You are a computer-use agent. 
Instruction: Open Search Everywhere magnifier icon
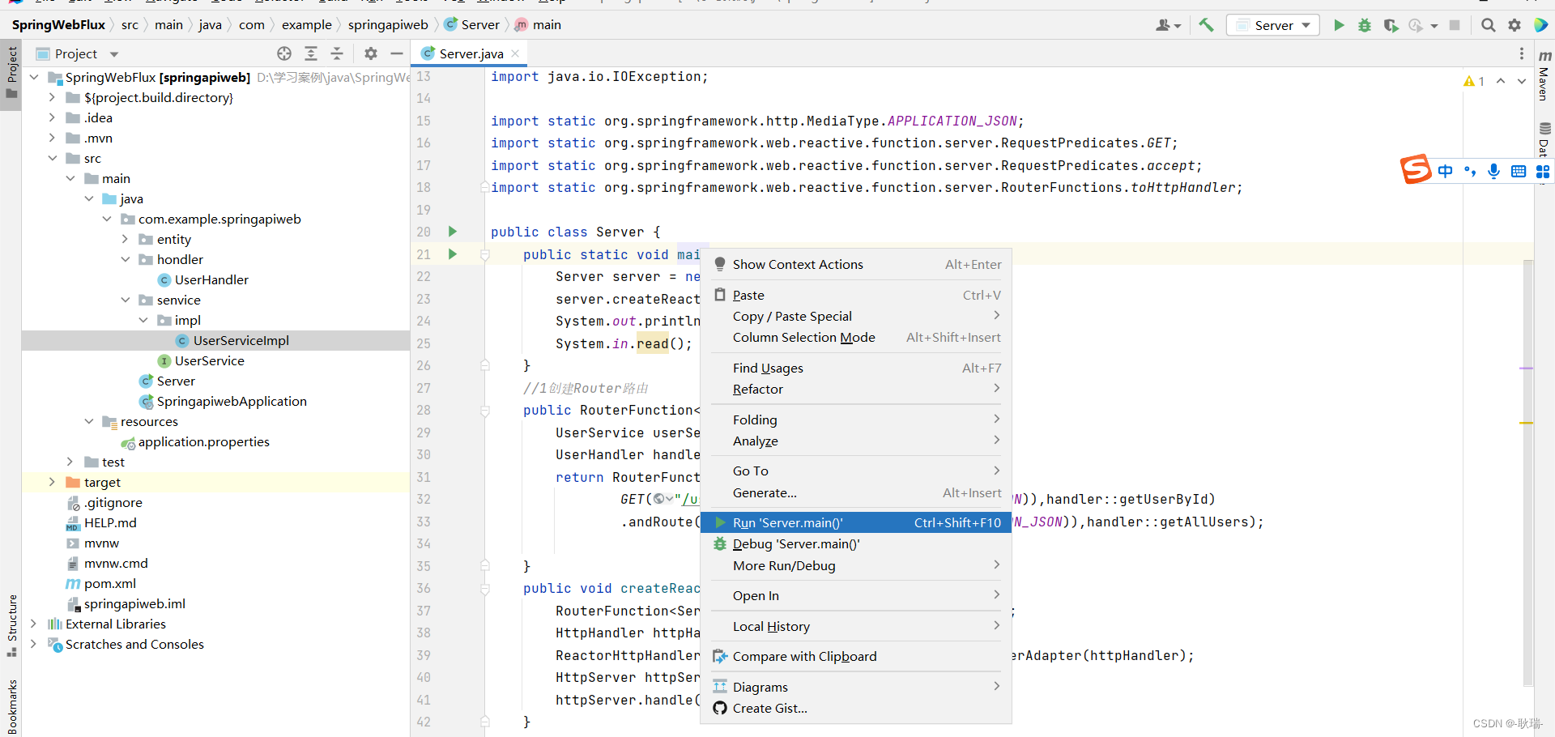pos(1488,25)
